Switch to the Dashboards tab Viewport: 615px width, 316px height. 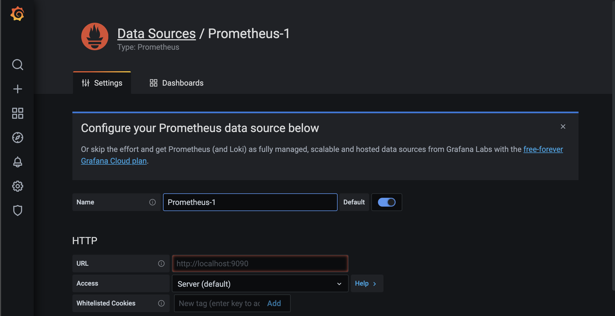coord(176,83)
